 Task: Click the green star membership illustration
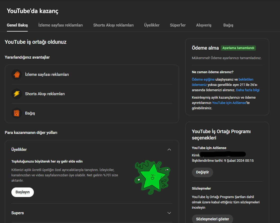click(152, 177)
